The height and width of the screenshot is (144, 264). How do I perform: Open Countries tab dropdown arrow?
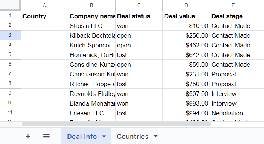pyautogui.click(x=156, y=137)
